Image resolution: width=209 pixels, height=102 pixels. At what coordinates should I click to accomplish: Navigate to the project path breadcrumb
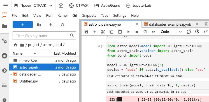(x=33, y=45)
